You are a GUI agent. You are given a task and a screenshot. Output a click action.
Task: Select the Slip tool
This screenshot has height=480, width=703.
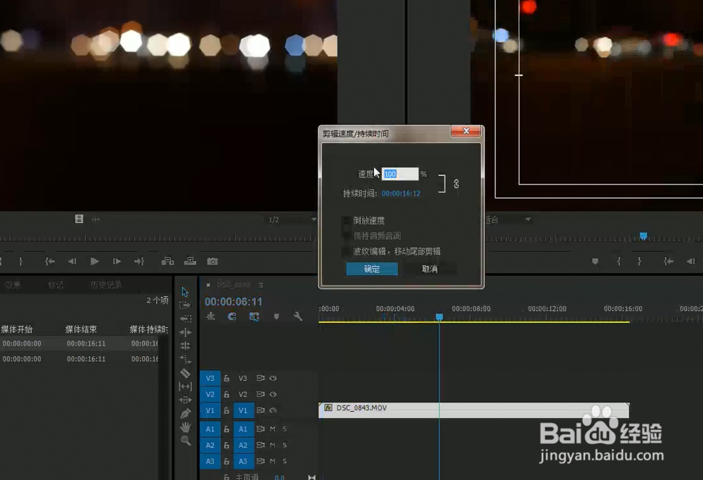[185, 386]
